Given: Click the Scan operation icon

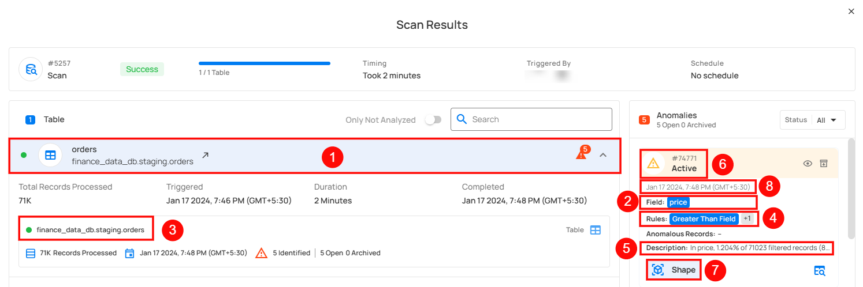Looking at the screenshot, I should 31,69.
